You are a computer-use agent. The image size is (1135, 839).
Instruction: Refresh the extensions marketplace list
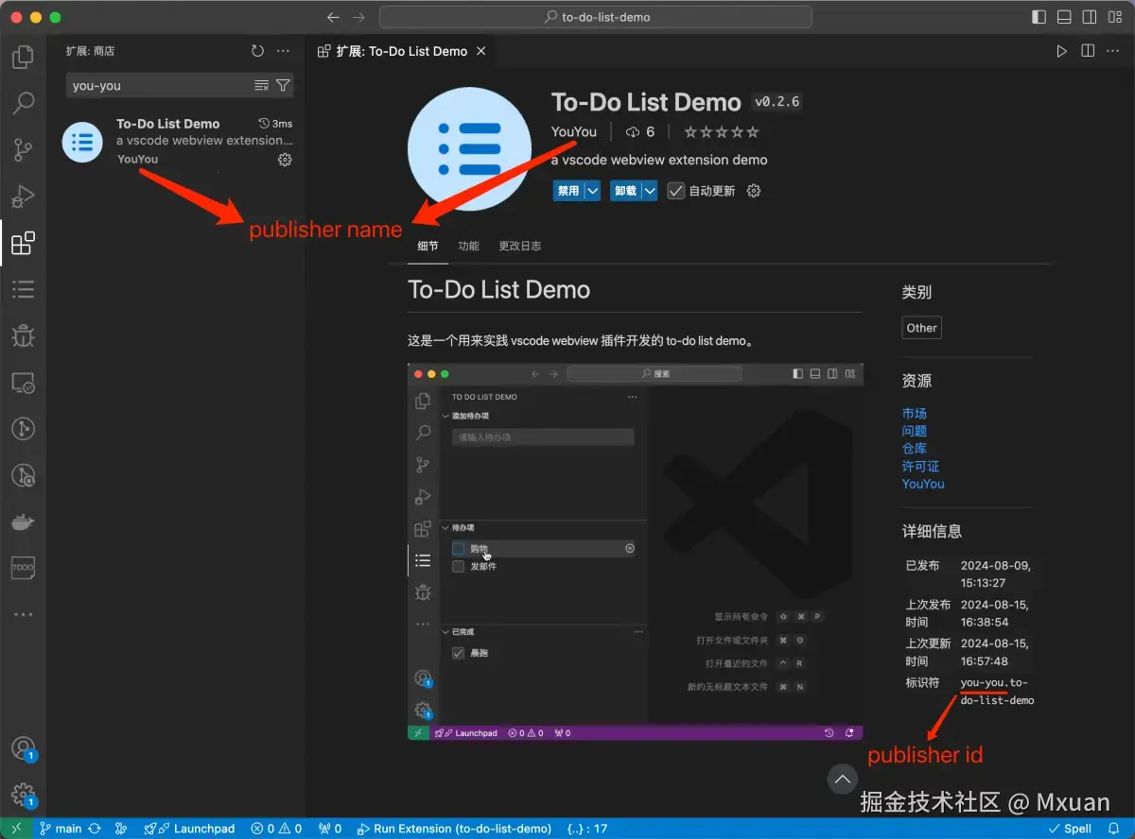tap(257, 51)
